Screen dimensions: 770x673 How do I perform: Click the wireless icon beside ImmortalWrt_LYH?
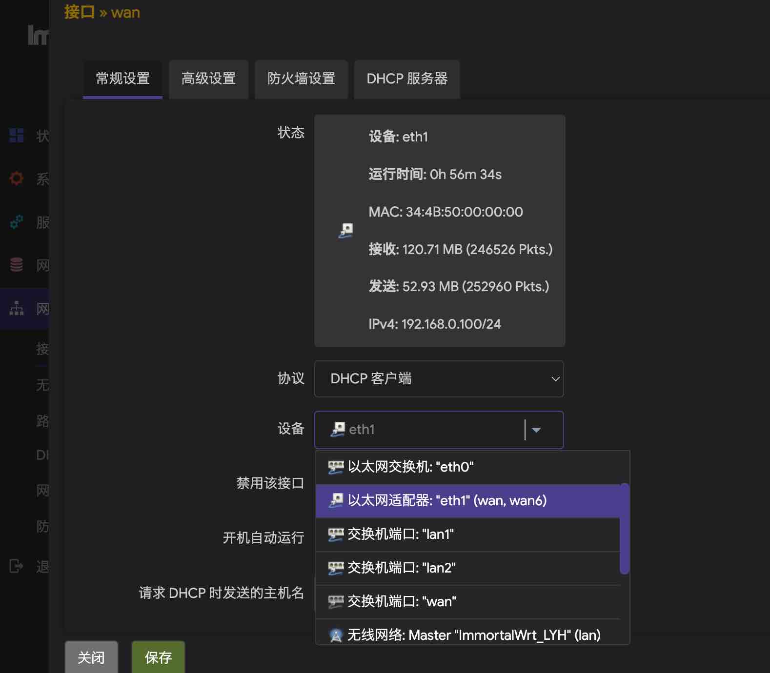[336, 635]
